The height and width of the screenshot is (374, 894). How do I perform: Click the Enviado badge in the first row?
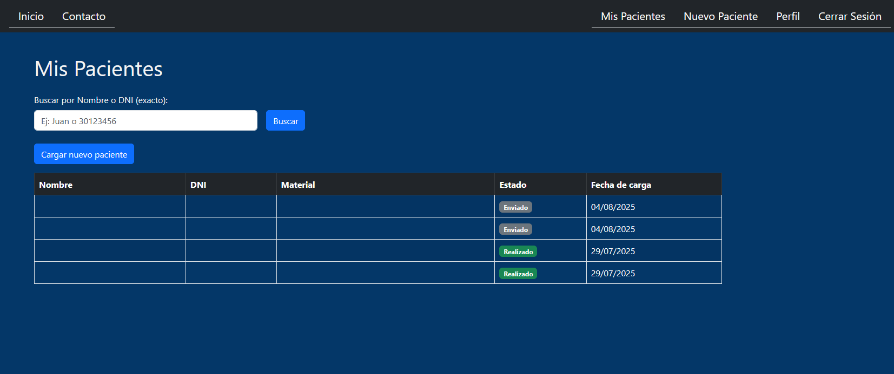515,207
